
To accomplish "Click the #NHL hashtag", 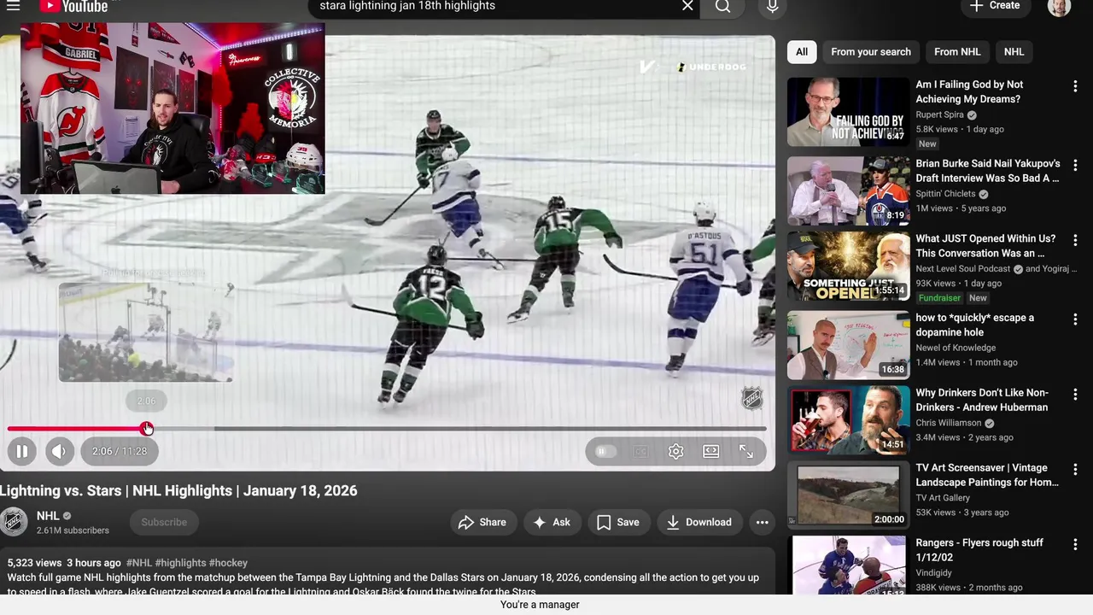I will point(139,563).
